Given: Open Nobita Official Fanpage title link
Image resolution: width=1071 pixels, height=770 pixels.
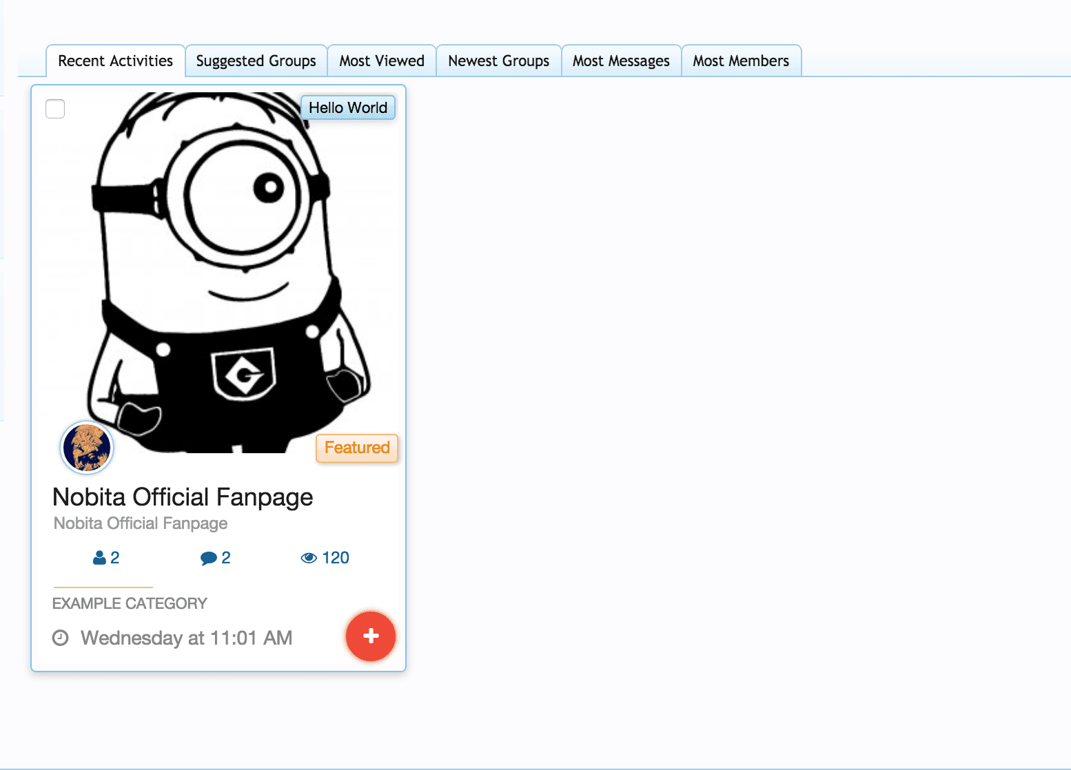Looking at the screenshot, I should [x=183, y=497].
